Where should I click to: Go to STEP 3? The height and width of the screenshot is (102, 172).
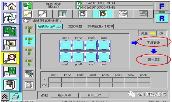tap(29, 51)
